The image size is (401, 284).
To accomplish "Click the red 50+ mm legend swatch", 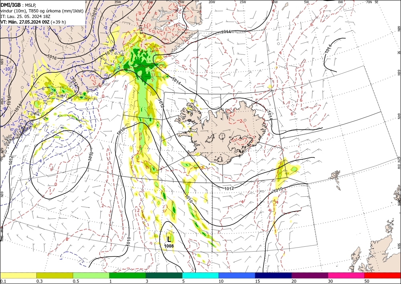I will (383, 275).
